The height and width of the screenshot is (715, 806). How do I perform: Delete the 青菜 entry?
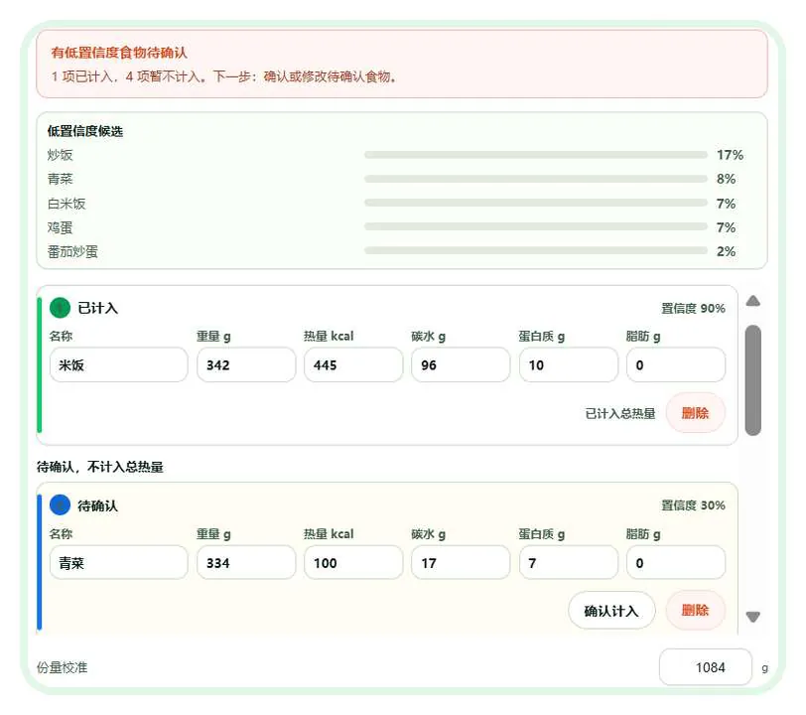(x=695, y=611)
